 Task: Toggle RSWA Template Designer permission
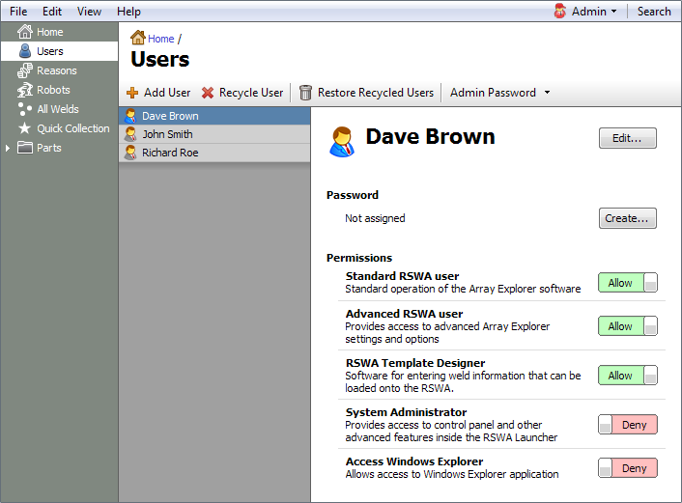[628, 376]
